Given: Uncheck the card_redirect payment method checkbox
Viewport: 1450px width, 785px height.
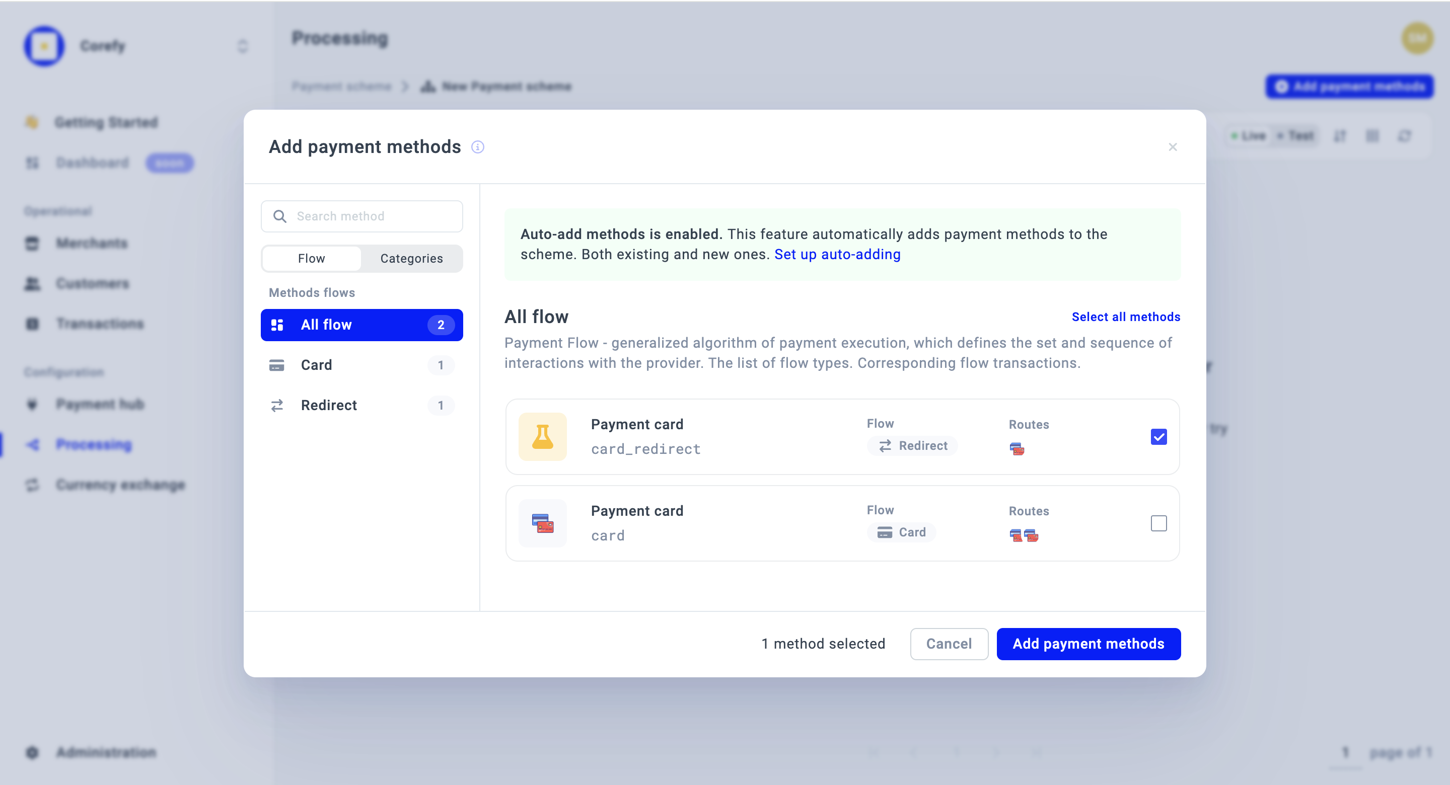Looking at the screenshot, I should pos(1158,437).
